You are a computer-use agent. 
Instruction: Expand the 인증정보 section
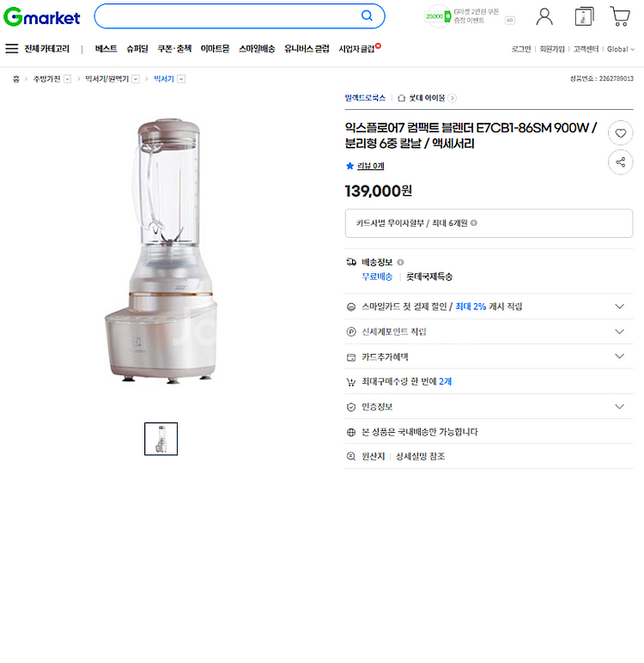coord(489,407)
